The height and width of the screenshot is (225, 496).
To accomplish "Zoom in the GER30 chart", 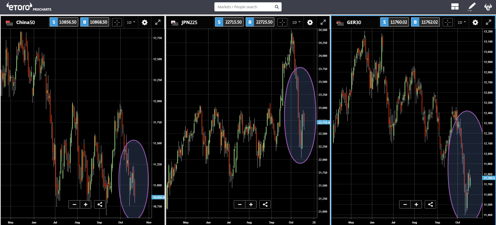I will (416, 204).
